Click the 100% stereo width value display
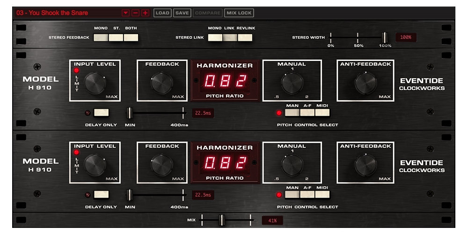468x234 pixels. click(x=406, y=37)
